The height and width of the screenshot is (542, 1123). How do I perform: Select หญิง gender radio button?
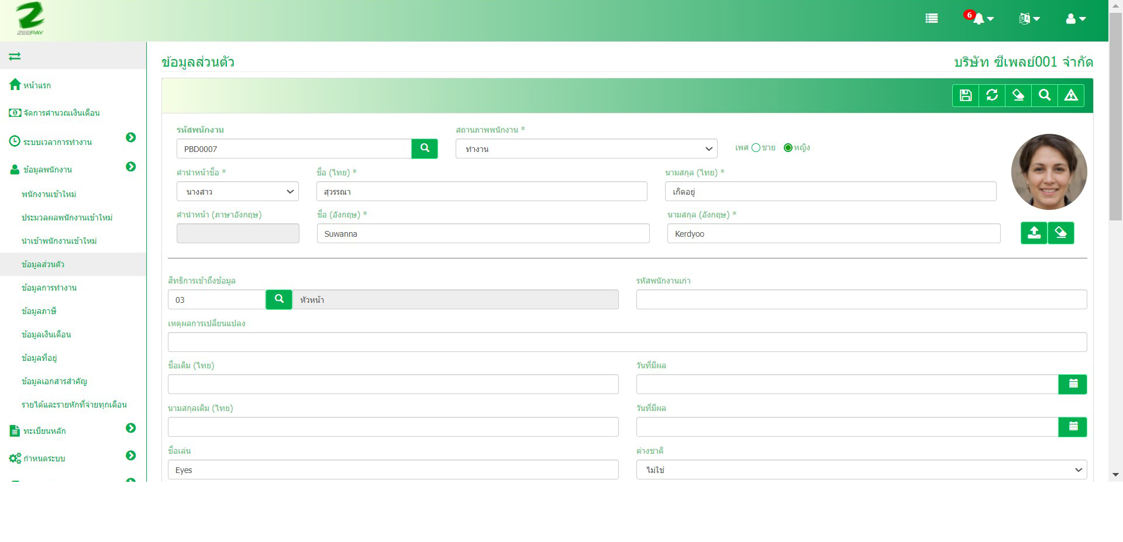(x=788, y=148)
